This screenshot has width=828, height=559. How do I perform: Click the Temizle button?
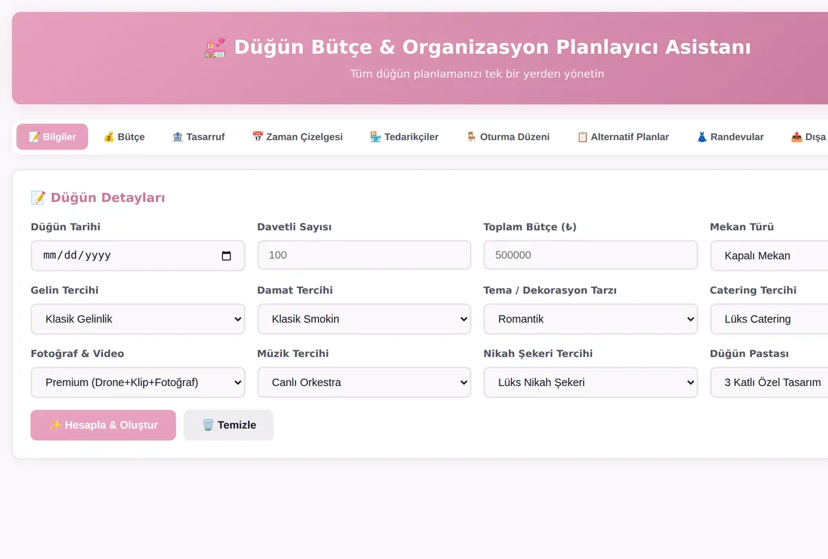click(x=228, y=425)
